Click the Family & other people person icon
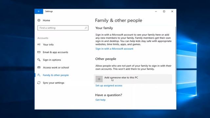Viewport: 210px width, 118px height. click(39, 75)
